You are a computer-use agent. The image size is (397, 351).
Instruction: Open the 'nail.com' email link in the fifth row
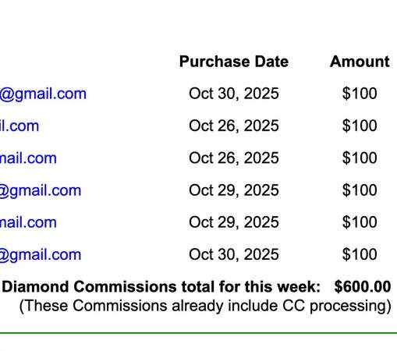(28, 222)
